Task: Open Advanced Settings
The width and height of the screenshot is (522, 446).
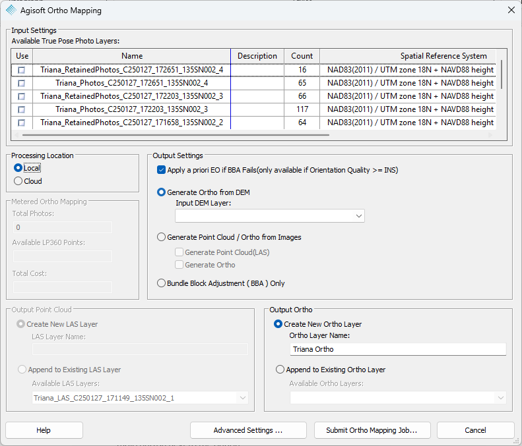Action: pyautogui.click(x=248, y=430)
